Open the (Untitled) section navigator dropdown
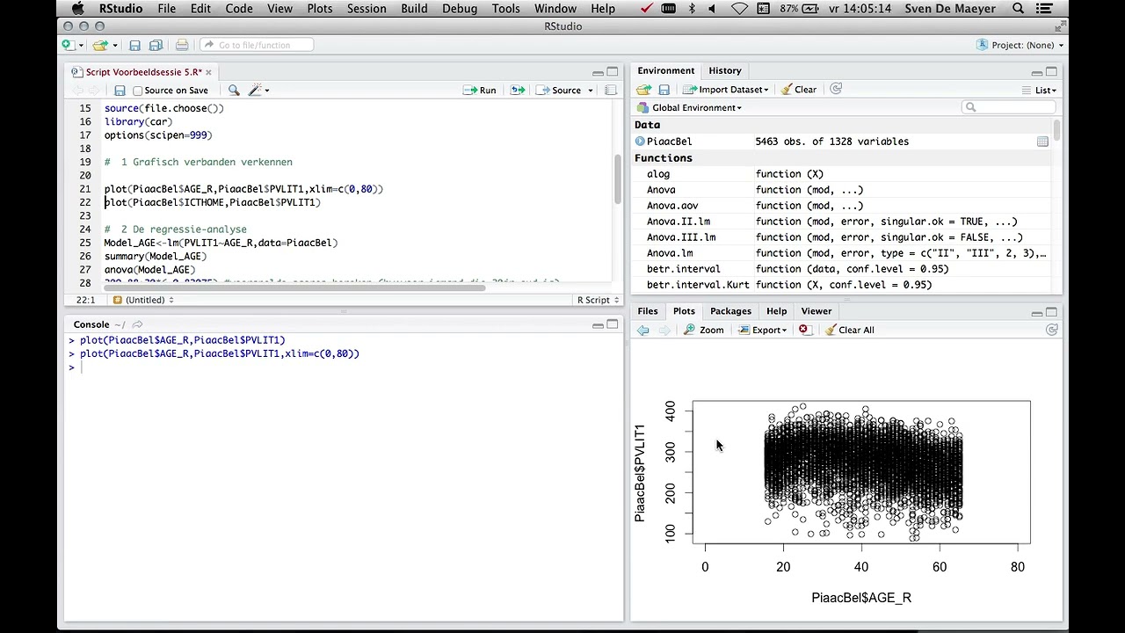This screenshot has width=1125, height=633. click(x=143, y=300)
